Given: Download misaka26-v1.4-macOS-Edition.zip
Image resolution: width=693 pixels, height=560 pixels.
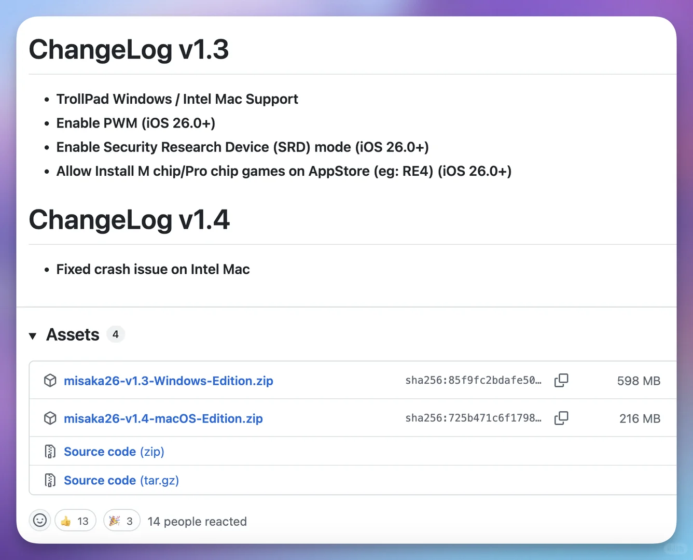Looking at the screenshot, I should (x=163, y=418).
